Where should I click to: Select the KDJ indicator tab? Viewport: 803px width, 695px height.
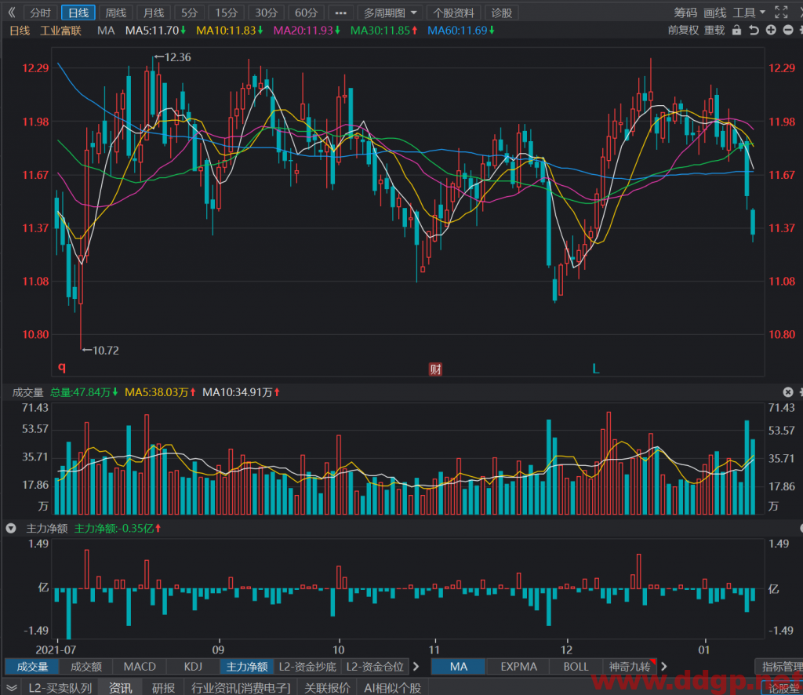[193, 666]
